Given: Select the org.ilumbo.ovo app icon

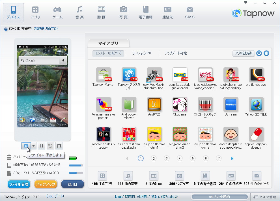Looking at the screenshot, I should pyautogui.click(x=256, y=75).
